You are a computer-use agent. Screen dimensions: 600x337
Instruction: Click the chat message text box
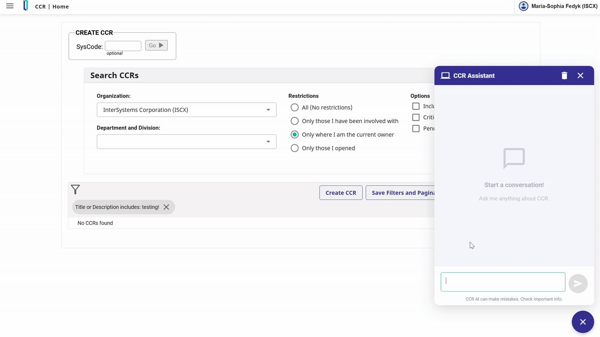503,282
